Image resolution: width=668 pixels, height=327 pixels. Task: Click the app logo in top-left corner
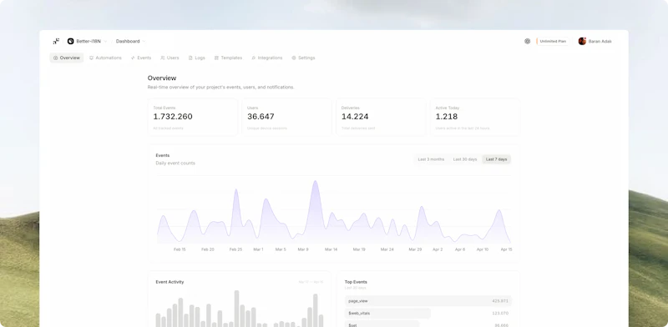point(56,42)
